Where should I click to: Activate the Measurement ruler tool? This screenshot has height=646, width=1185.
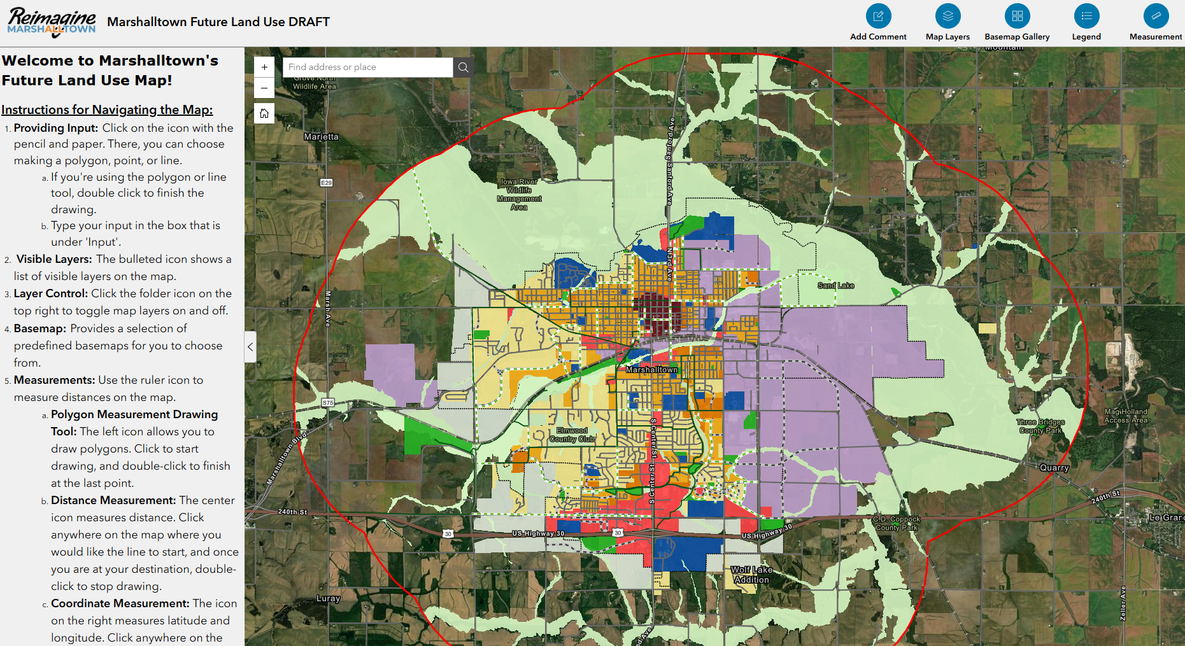coord(1155,17)
